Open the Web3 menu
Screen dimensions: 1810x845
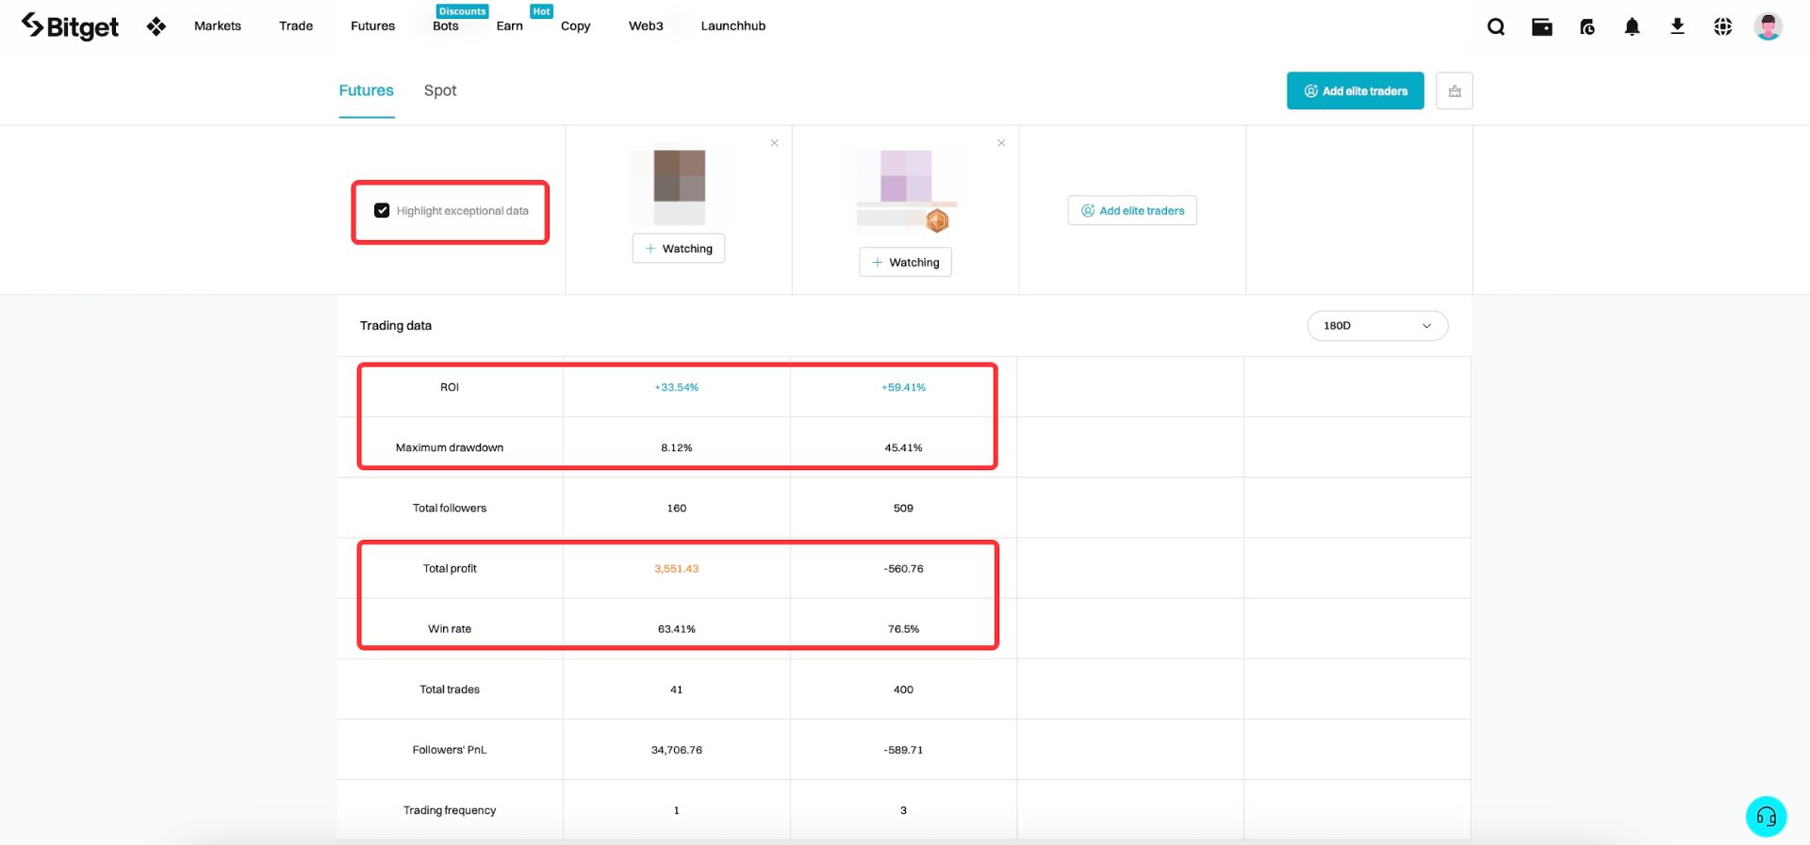pyautogui.click(x=646, y=26)
